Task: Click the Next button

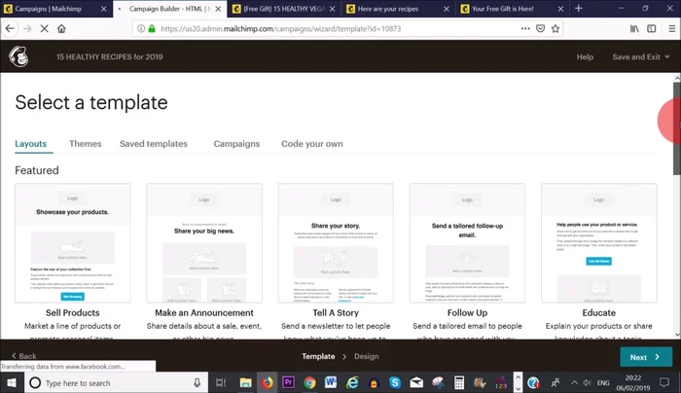Action: [646, 357]
